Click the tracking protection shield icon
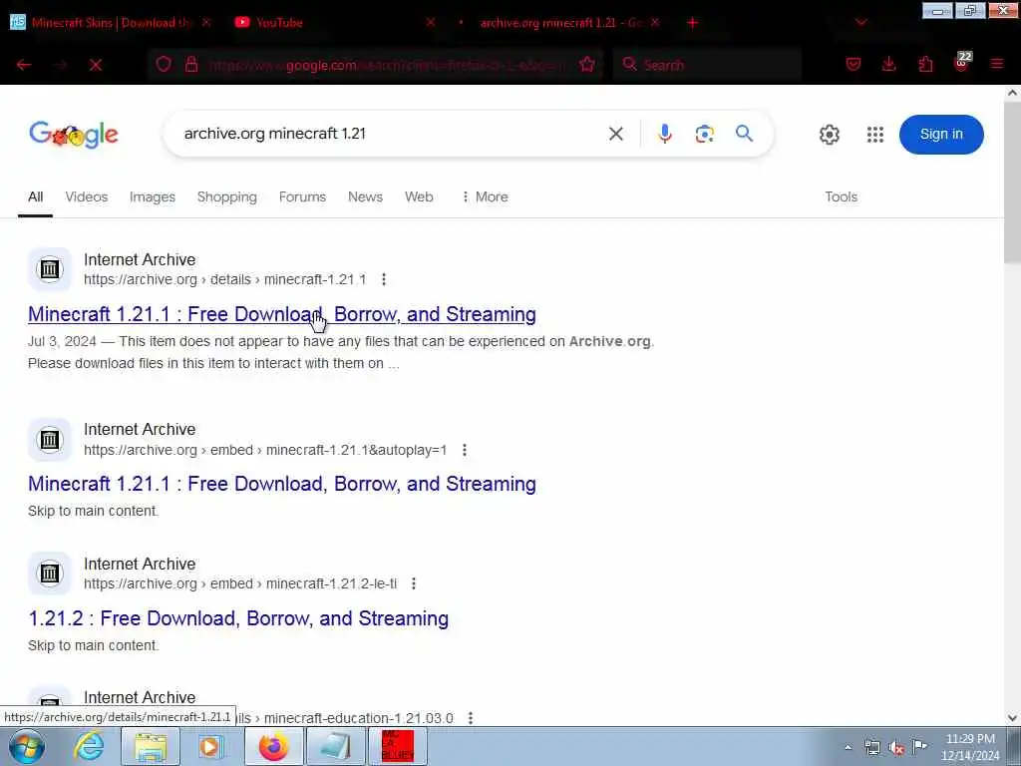The height and width of the screenshot is (766, 1021). coord(164,64)
